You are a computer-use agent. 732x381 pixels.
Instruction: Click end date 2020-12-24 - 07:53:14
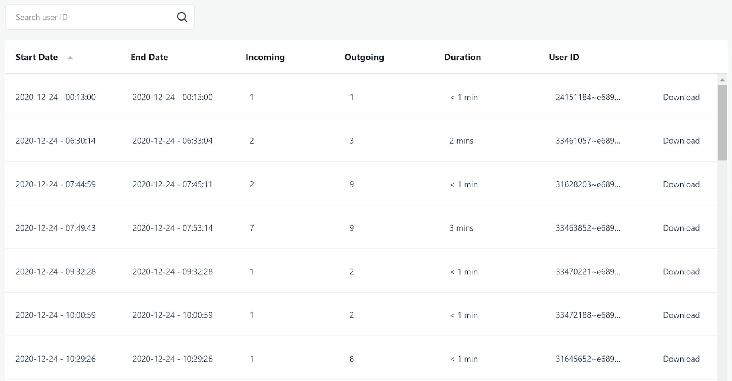(173, 228)
